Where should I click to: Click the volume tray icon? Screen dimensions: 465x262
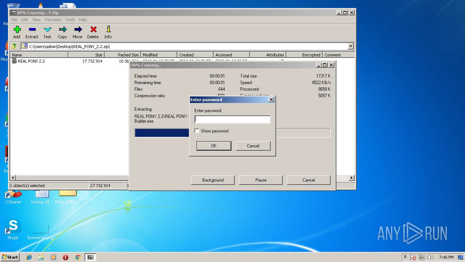tap(430, 257)
